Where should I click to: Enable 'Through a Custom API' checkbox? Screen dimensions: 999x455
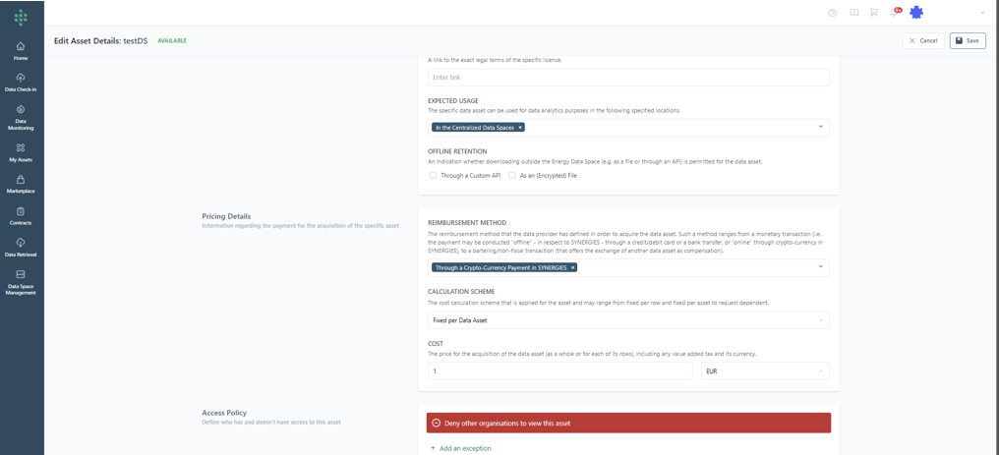coord(434,176)
